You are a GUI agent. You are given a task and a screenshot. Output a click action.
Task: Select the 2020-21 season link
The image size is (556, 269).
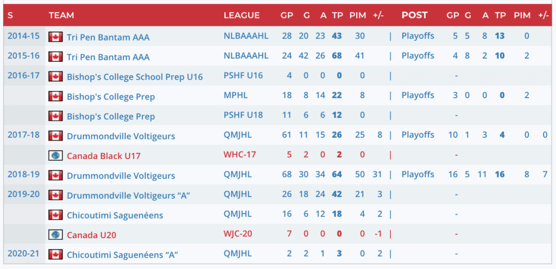23,253
